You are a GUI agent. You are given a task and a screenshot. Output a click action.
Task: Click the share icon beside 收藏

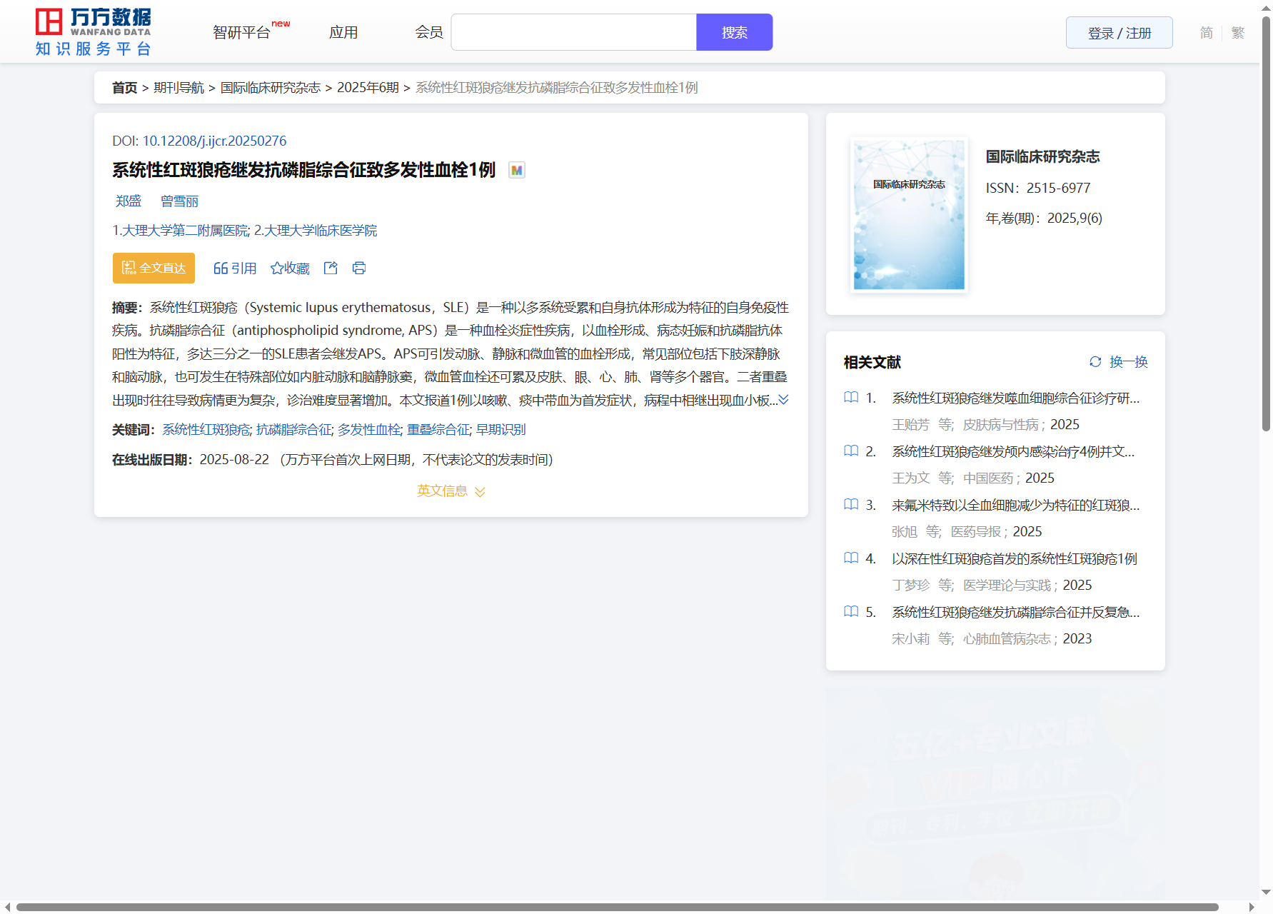331,268
